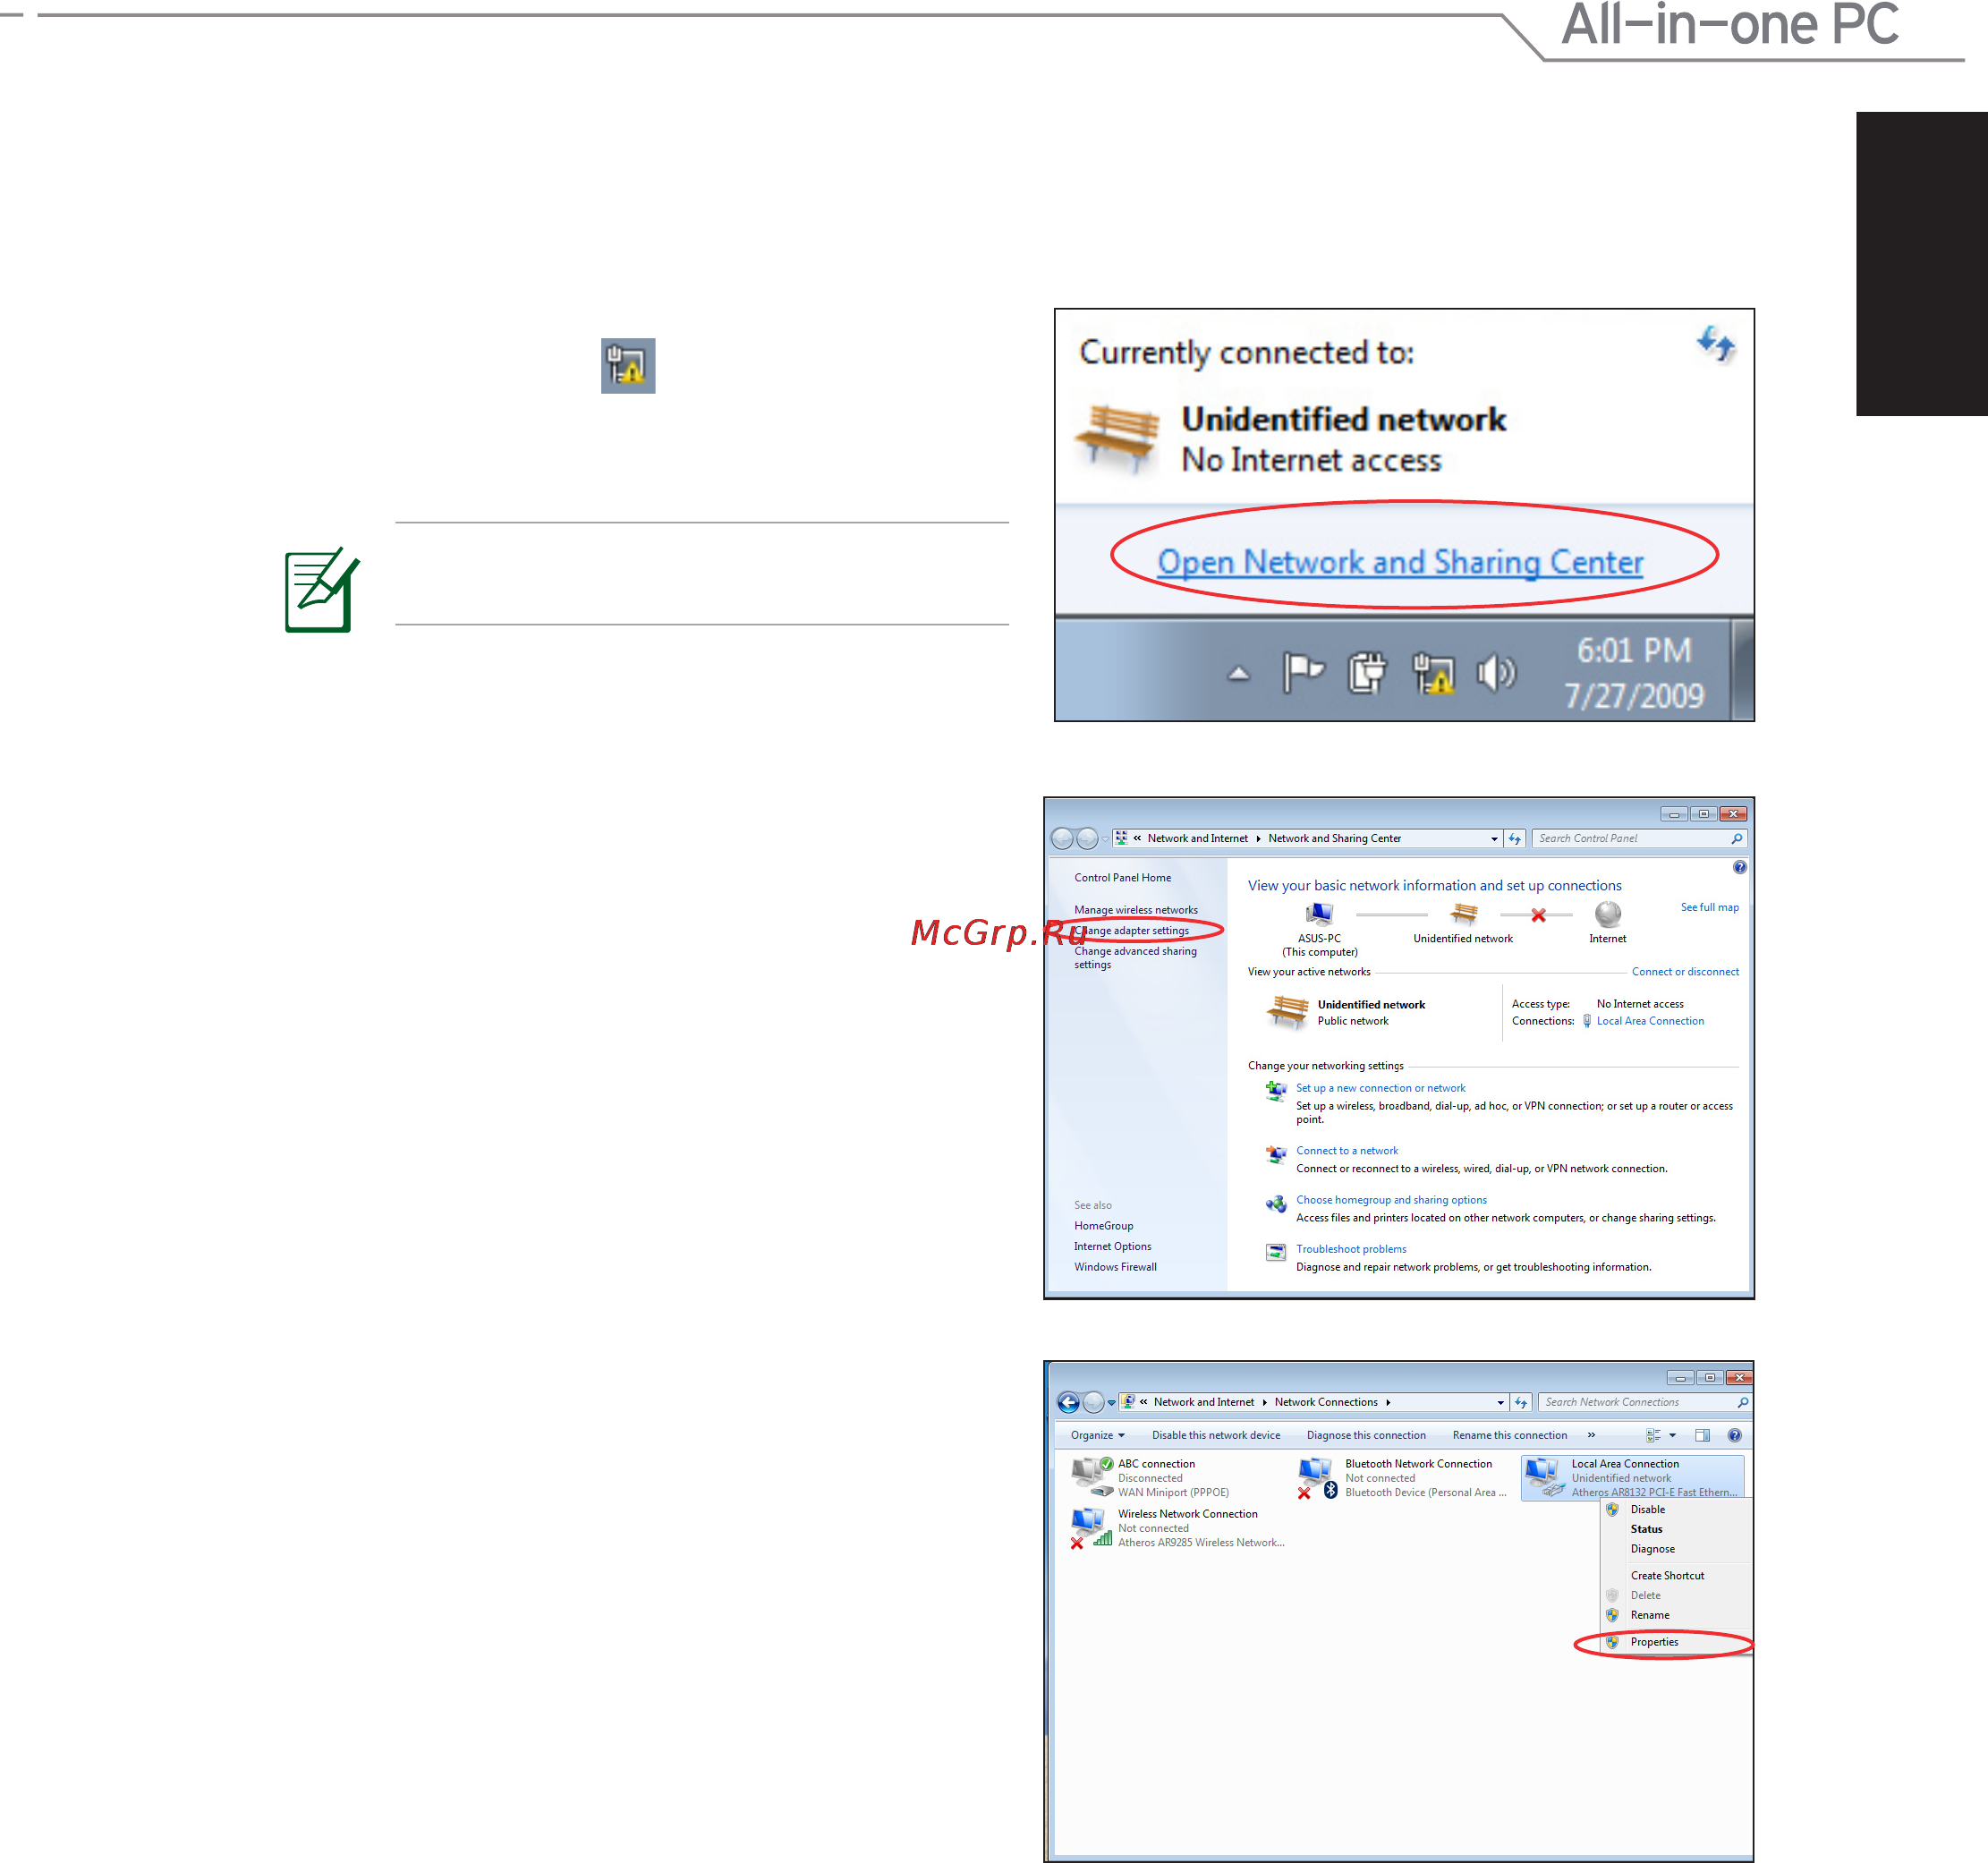
Task: Open the Organize dropdown menu
Action: 1097,1435
